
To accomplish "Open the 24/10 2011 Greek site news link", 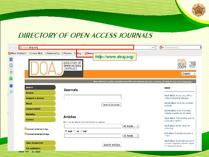I will pyautogui.click(x=179, y=104).
